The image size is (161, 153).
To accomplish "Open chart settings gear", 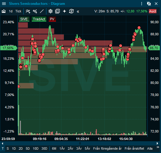I will pos(51,11).
